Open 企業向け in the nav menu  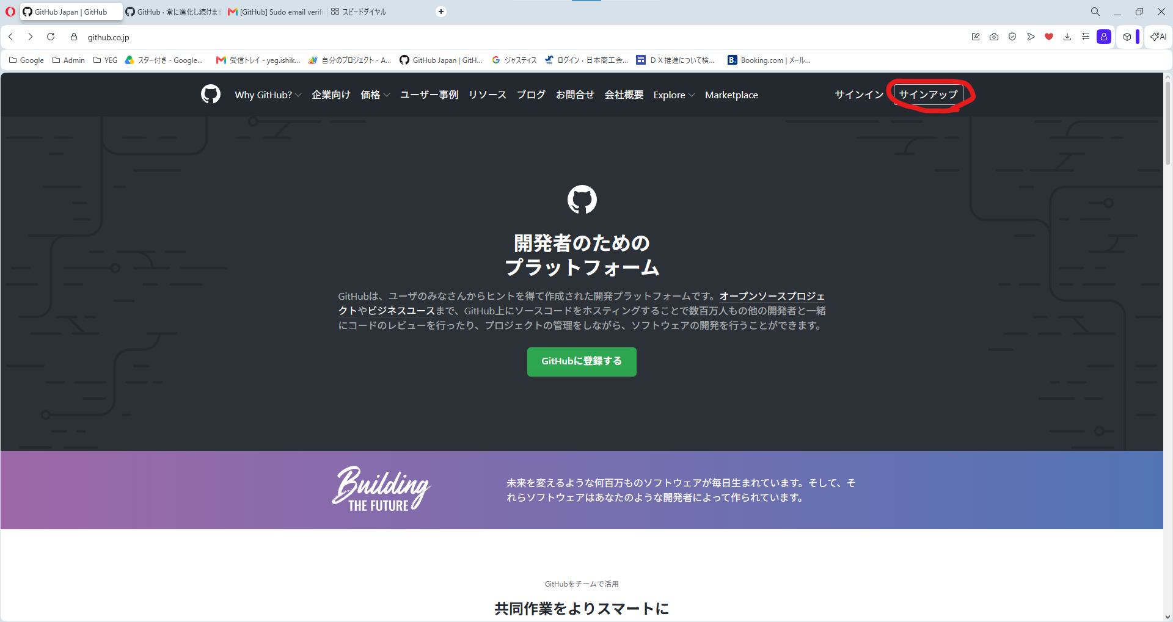pos(331,95)
